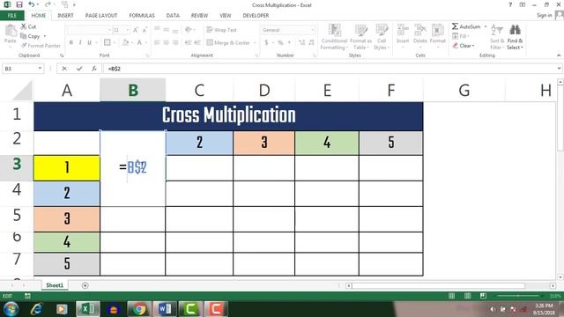Open the Find & Select dropdown arrow
The height and width of the screenshot is (317, 564).
522,48
